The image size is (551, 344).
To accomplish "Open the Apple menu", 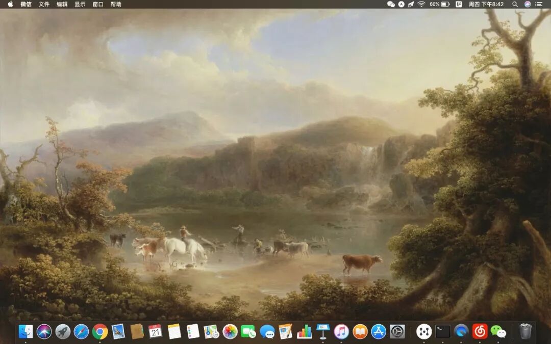I will tap(11, 4).
